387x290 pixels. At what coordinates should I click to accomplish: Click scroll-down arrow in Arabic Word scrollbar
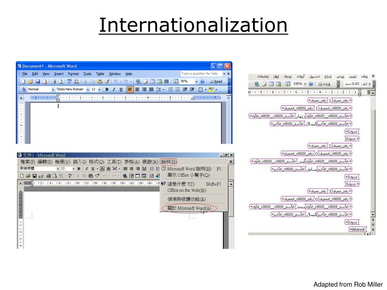point(373,215)
